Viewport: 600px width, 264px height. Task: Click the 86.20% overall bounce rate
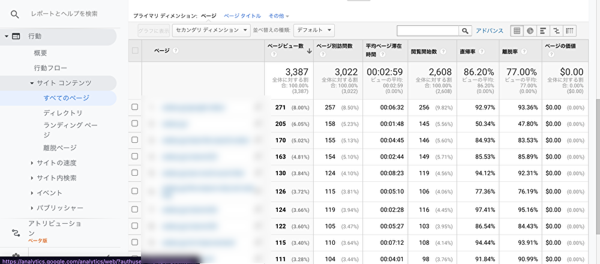(479, 72)
